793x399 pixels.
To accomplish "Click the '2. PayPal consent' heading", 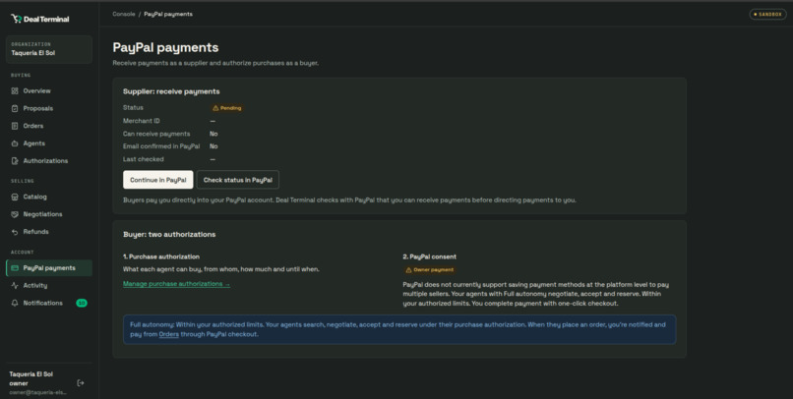I will [429, 256].
